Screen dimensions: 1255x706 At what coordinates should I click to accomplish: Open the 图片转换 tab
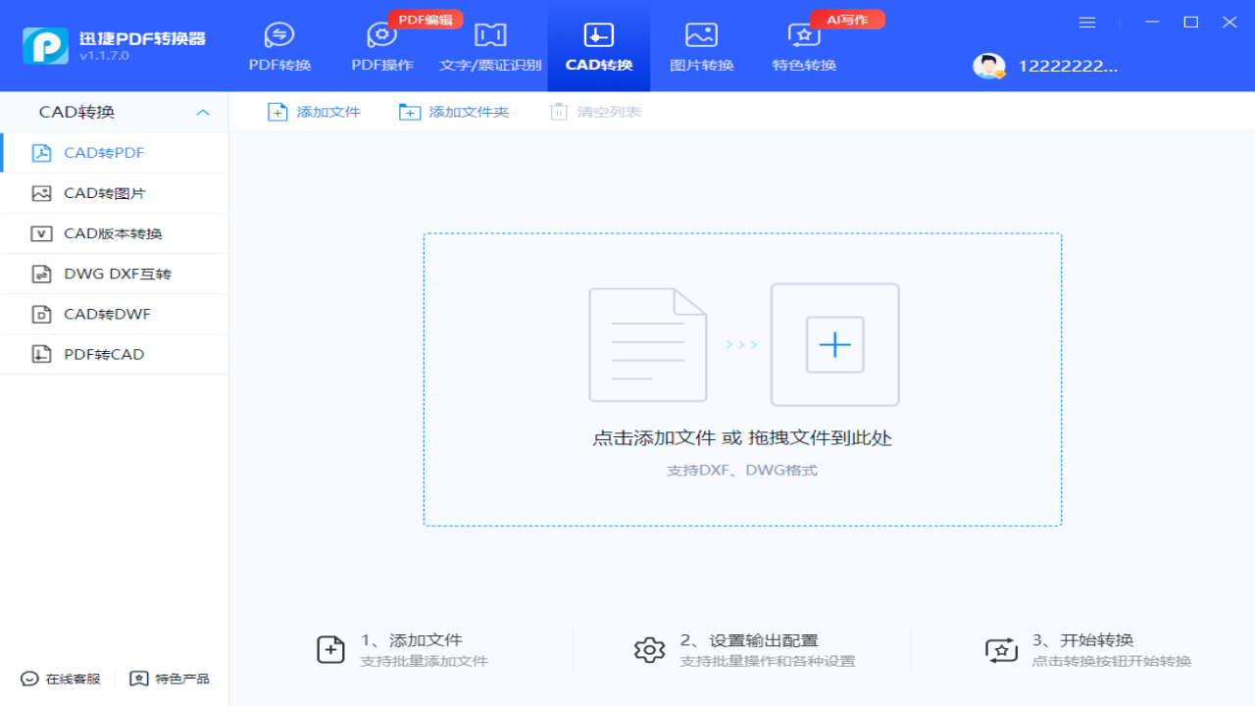click(x=701, y=46)
